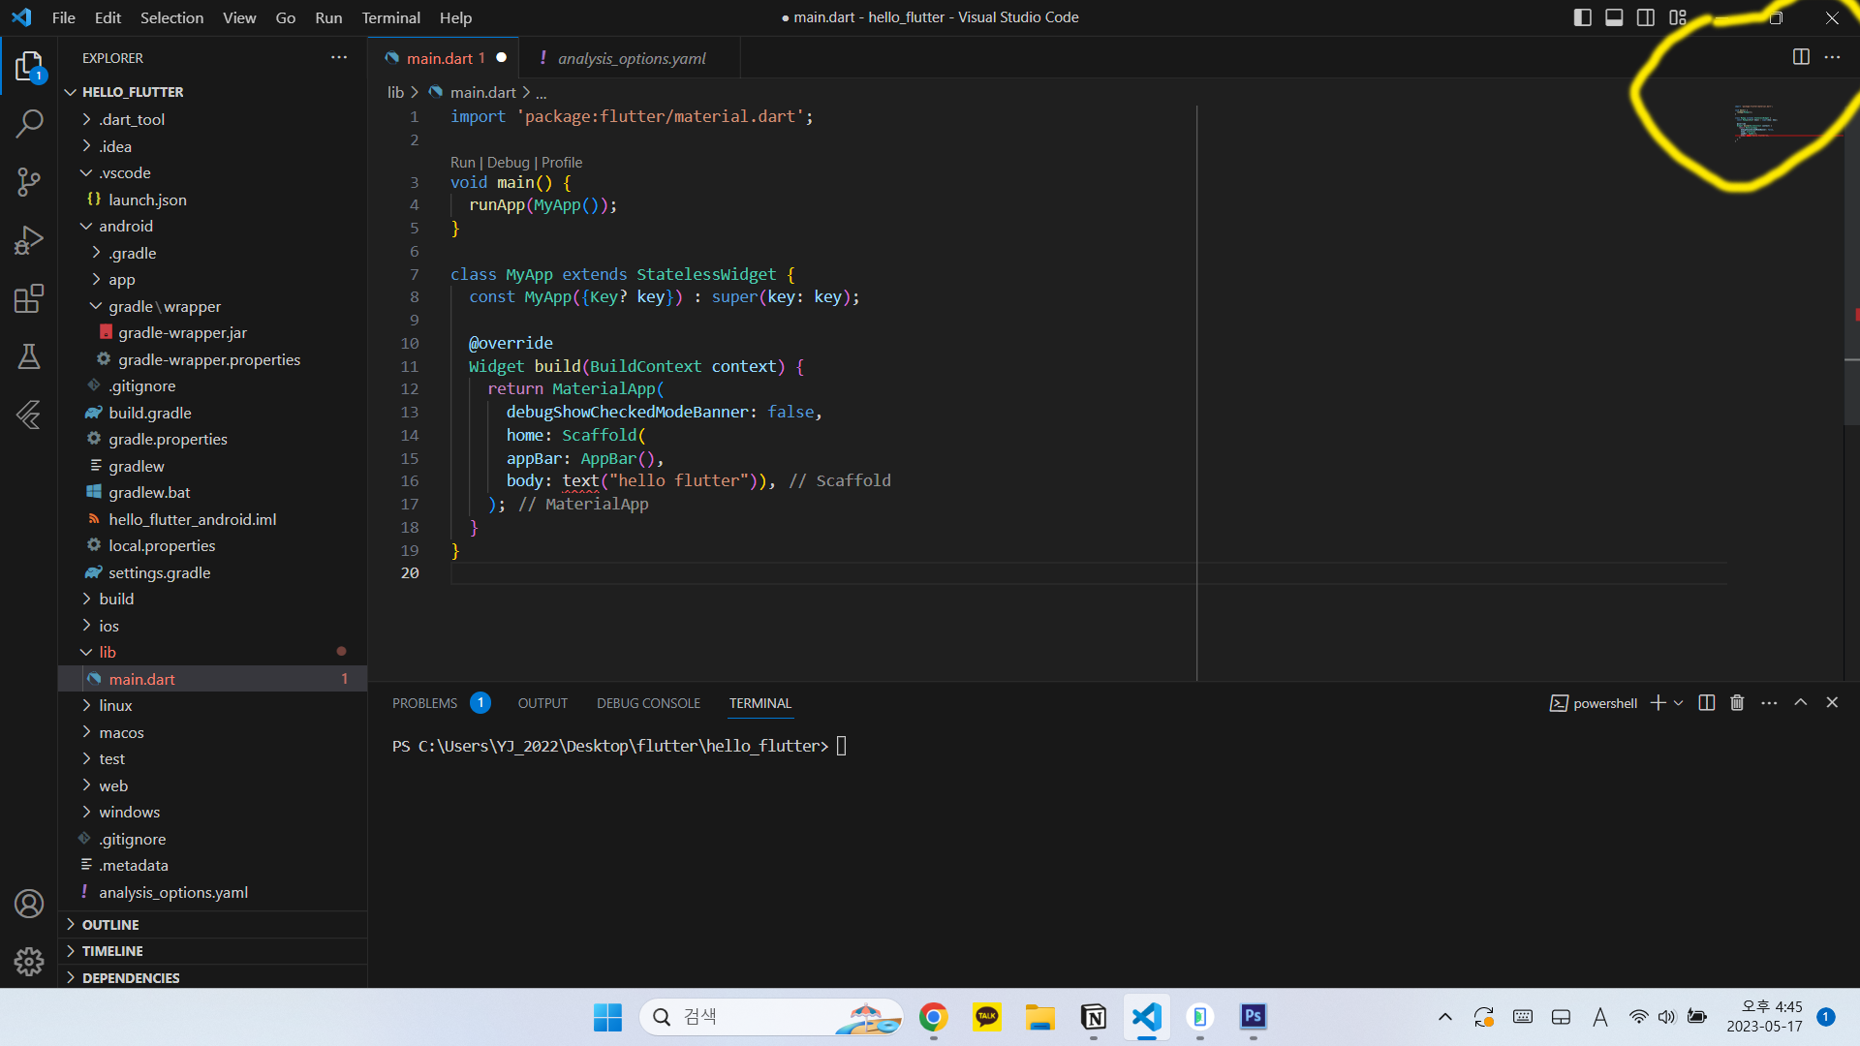Open Wi-Fi network settings in tray
This screenshot has width=1860, height=1046.
coord(1638,1017)
